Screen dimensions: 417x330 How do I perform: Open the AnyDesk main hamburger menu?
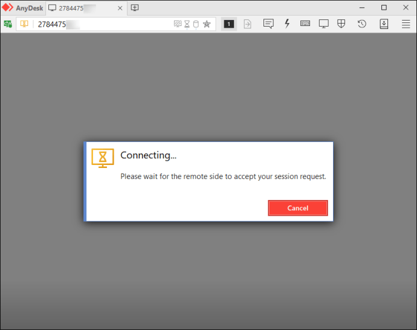pos(406,24)
